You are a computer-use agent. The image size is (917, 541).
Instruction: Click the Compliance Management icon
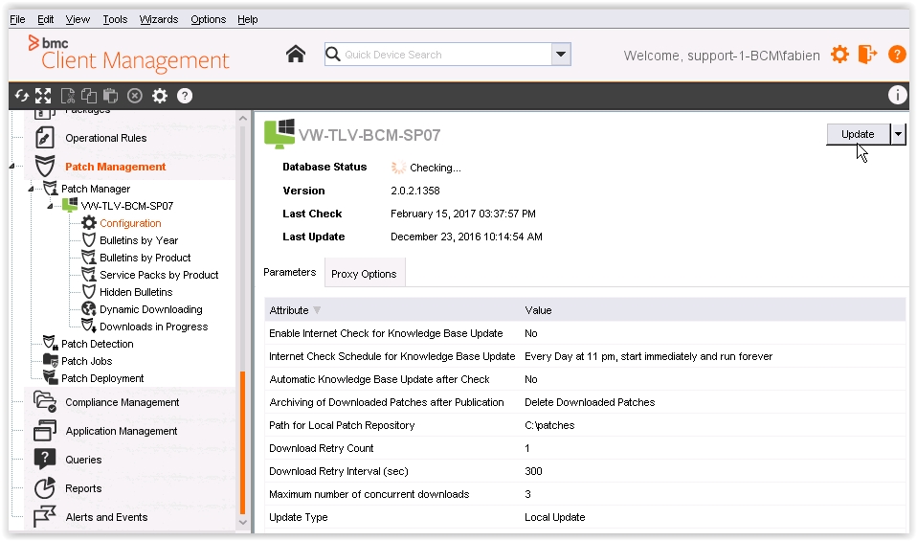pos(44,402)
